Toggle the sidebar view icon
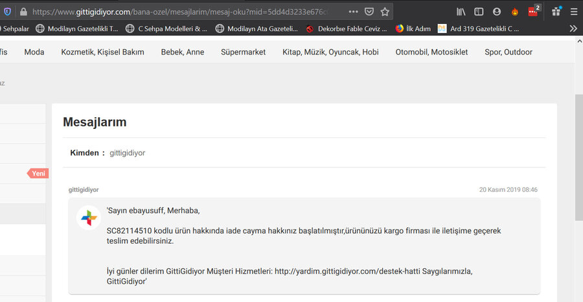Image resolution: width=583 pixels, height=302 pixels. [479, 12]
